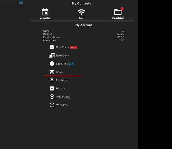Image resolution: width=172 pixels, height=149 pixels.
Task: Click the Shop cart icon
Action: point(52,72)
